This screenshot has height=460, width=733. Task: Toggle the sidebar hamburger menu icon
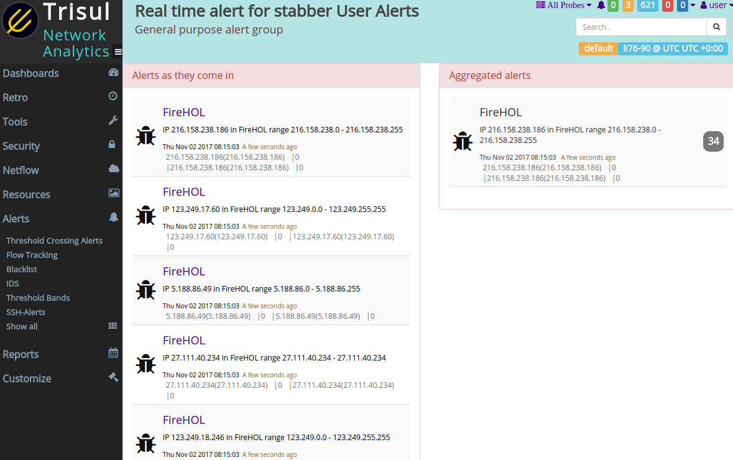click(x=118, y=52)
